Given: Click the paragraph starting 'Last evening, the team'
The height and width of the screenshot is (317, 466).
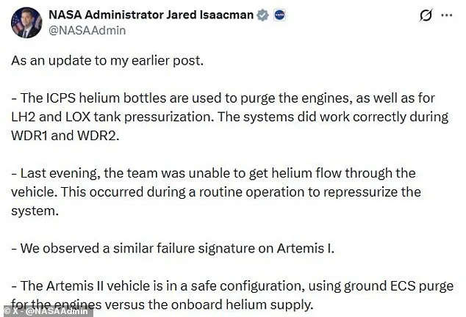Looking at the screenshot, I should [x=216, y=192].
